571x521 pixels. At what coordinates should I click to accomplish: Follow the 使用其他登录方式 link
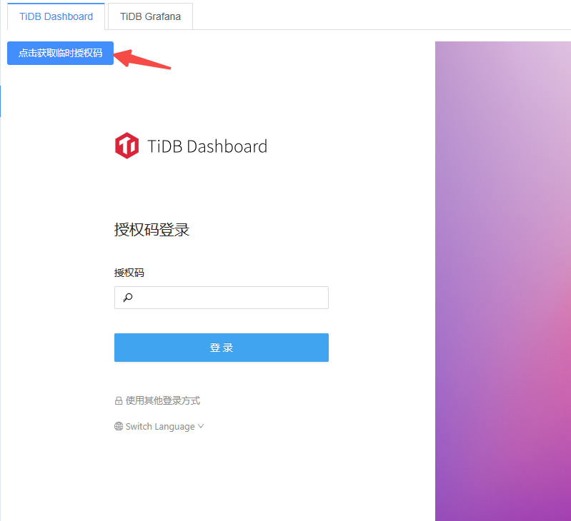click(163, 400)
